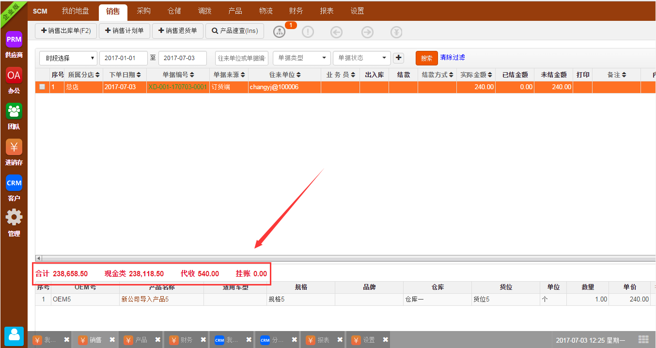656x348 pixels.
Task: Open the 单据类型 document type dropdown
Action: pyautogui.click(x=301, y=58)
